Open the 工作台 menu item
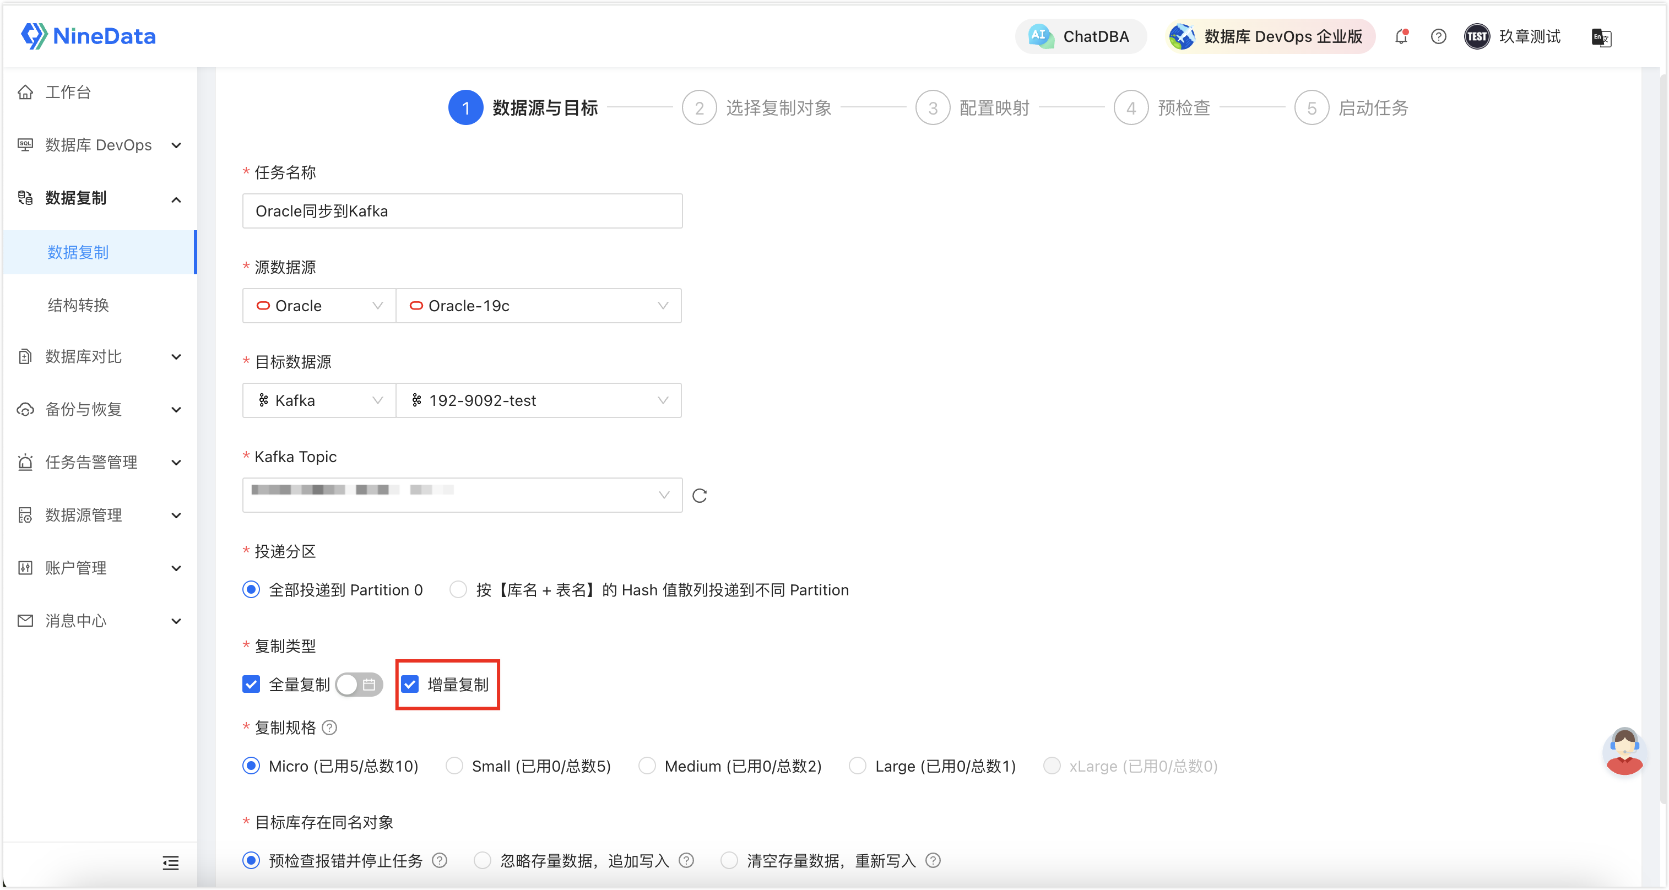Viewport: 1669px width, 890px height. (x=100, y=92)
